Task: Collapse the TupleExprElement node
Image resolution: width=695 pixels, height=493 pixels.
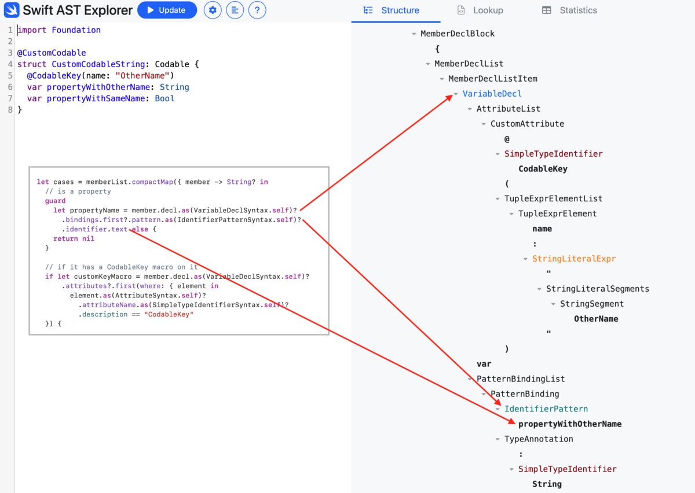Action: coord(511,214)
